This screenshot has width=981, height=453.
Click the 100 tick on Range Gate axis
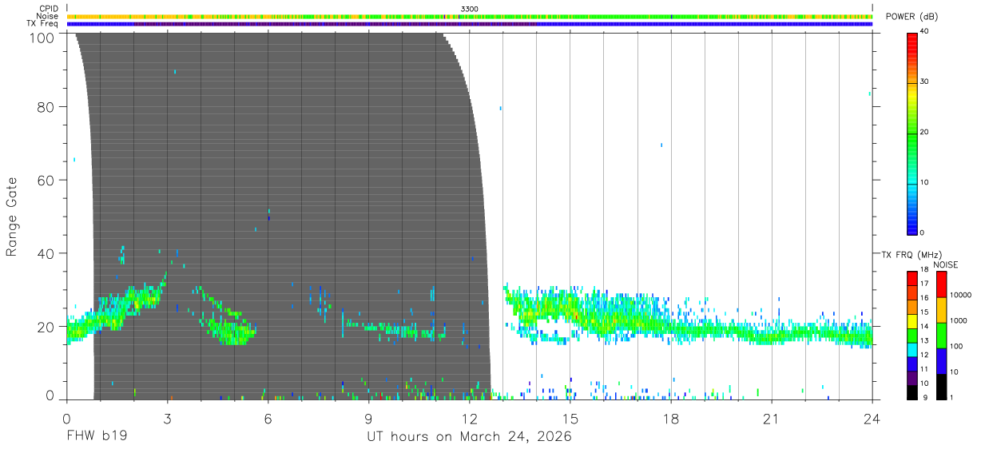click(41, 37)
